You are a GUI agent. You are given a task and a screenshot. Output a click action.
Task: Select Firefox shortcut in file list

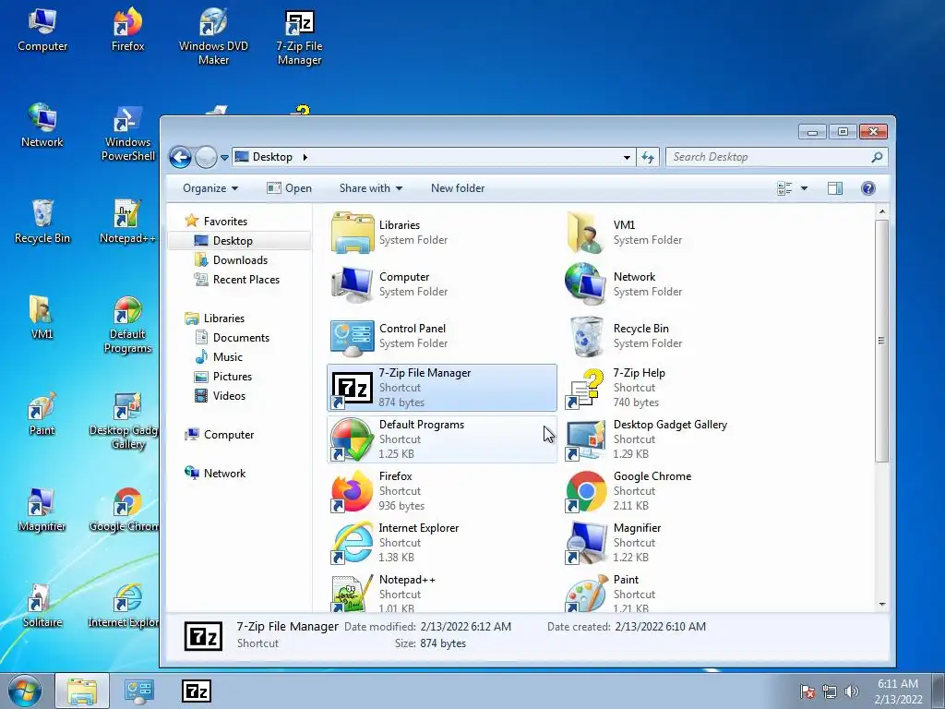tap(442, 491)
